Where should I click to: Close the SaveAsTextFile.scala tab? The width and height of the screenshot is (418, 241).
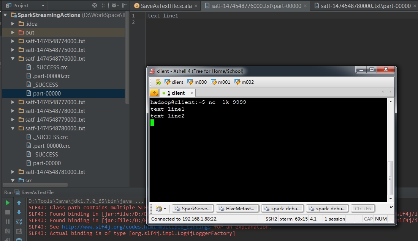coord(196,6)
